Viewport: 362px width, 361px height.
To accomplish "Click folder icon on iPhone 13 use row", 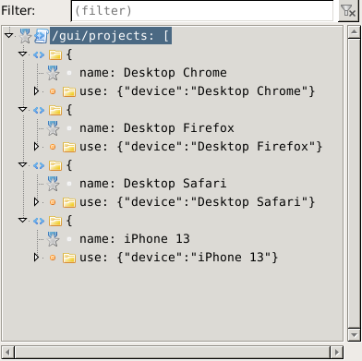I will (69, 258).
